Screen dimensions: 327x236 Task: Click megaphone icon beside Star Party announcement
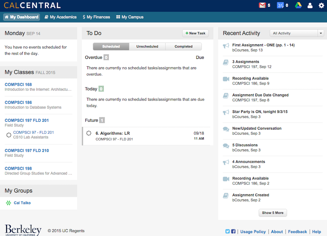[226, 112]
